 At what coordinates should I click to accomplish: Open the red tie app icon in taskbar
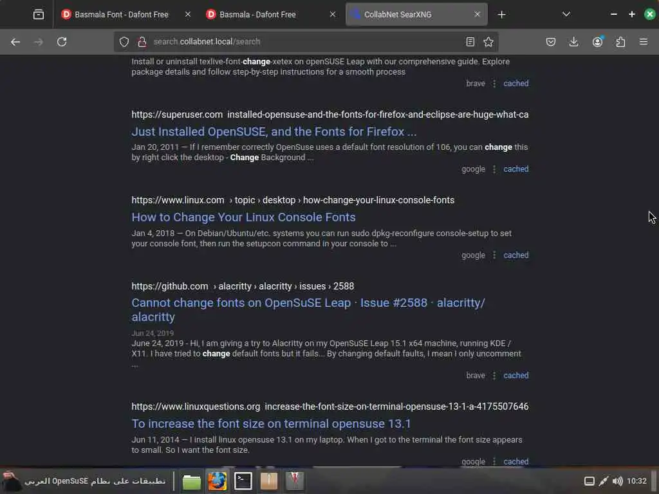294,481
